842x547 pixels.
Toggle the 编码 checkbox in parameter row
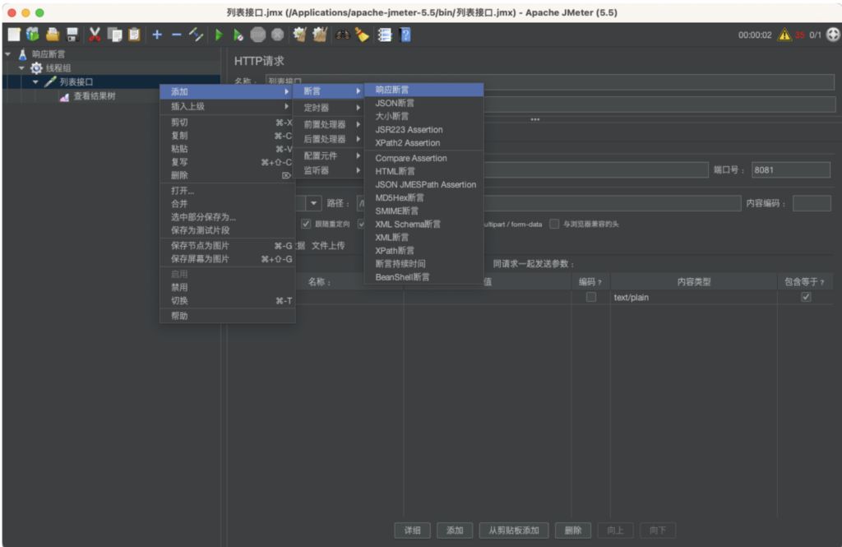[x=590, y=297]
